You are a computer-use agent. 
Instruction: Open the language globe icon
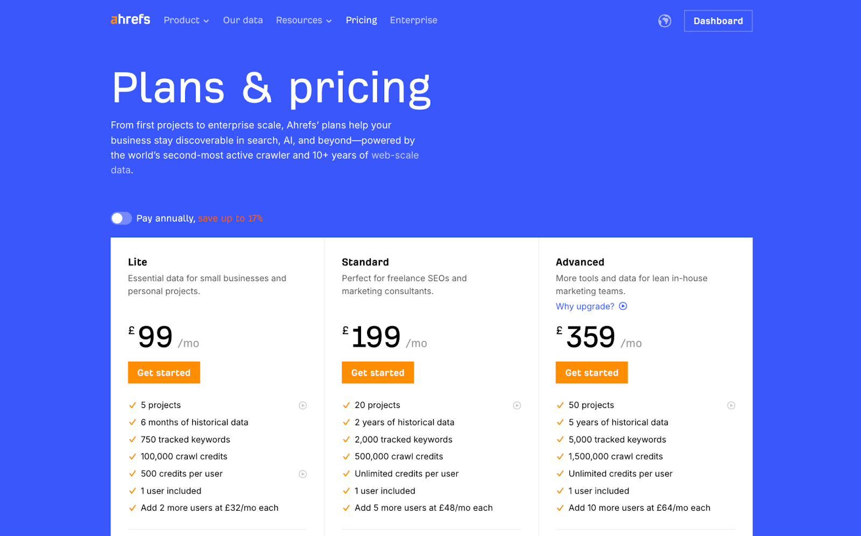[x=664, y=20]
